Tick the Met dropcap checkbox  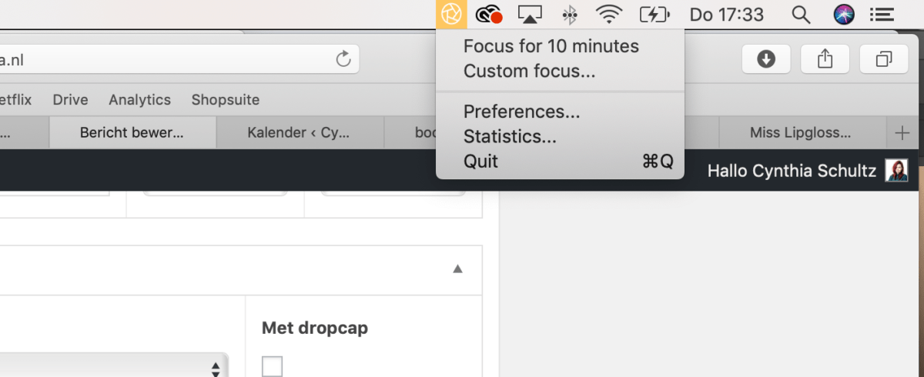[272, 366]
